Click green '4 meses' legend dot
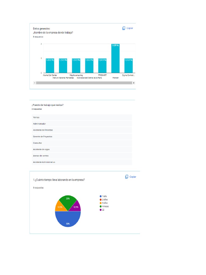206x275 pixels. point(101,207)
